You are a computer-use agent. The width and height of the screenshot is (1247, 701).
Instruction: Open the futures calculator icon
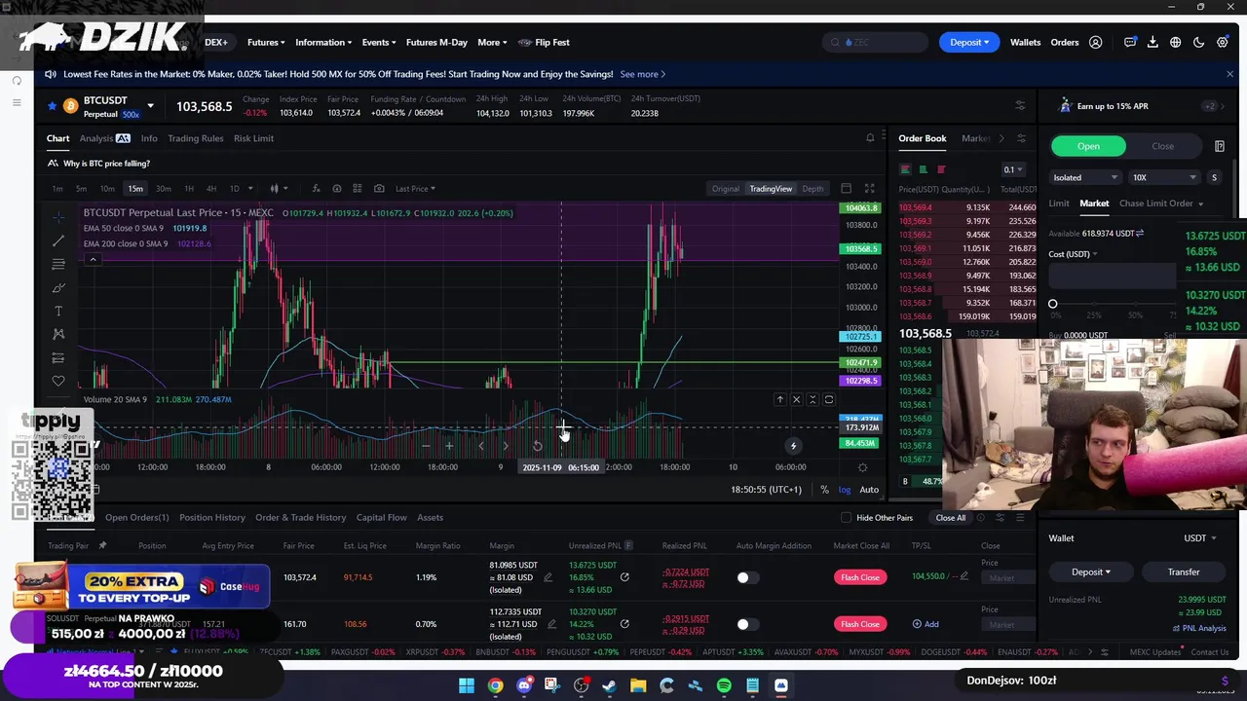coord(1220,146)
